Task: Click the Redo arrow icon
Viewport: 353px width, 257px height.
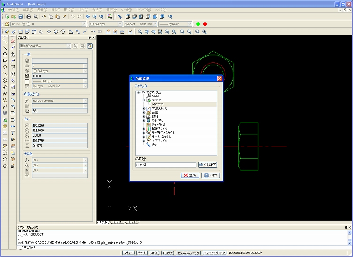Action: click(x=79, y=16)
